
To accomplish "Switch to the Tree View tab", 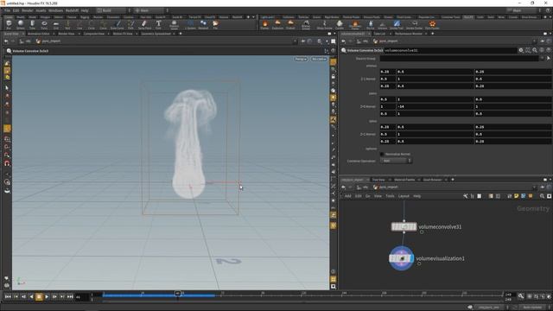I will click(x=378, y=180).
